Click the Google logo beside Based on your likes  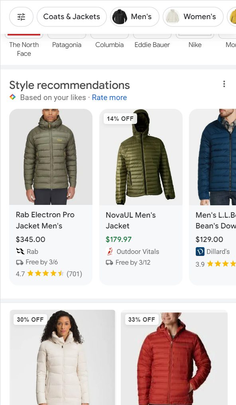(x=12, y=96)
